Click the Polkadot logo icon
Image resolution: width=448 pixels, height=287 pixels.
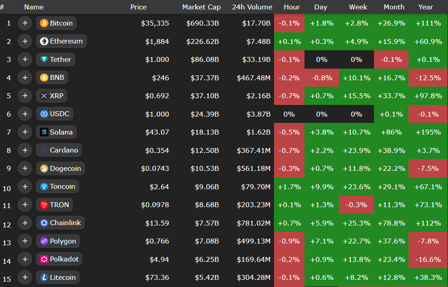tap(44, 259)
